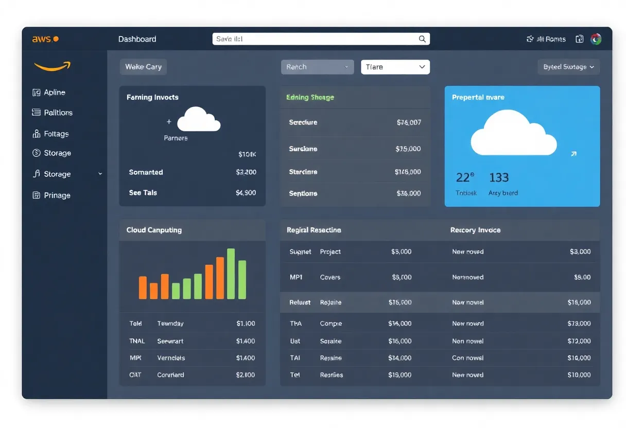The image size is (626, 428).
Task: Click the cloud icon in Faming Invocts
Action: click(199, 119)
